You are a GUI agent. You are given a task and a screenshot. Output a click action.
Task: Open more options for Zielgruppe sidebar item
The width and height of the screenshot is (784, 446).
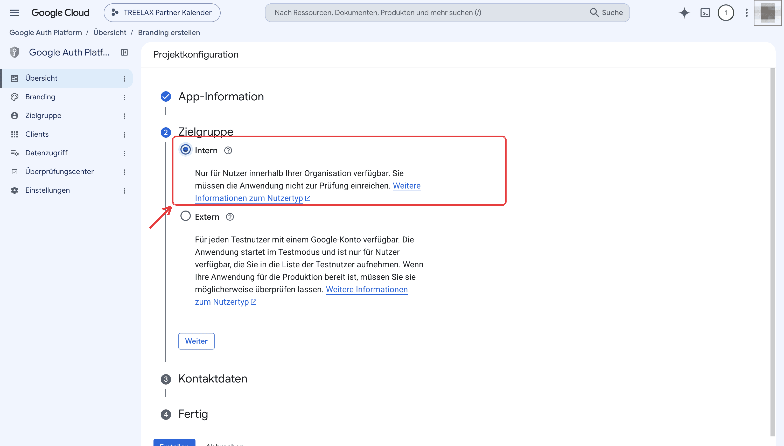[124, 116]
